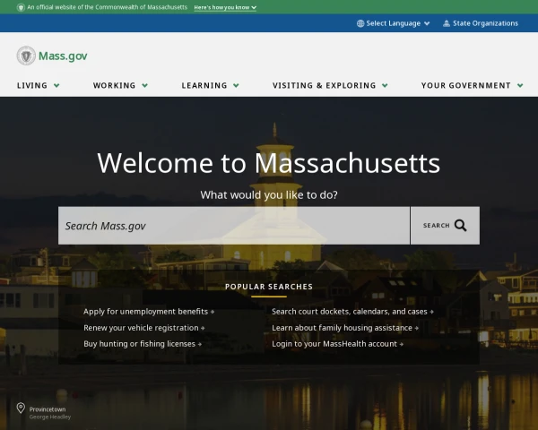Expand the Your Government chevron

520,85
